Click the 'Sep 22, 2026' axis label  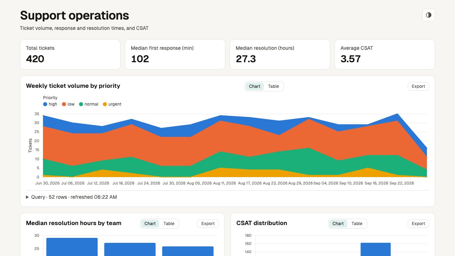pos(402,183)
